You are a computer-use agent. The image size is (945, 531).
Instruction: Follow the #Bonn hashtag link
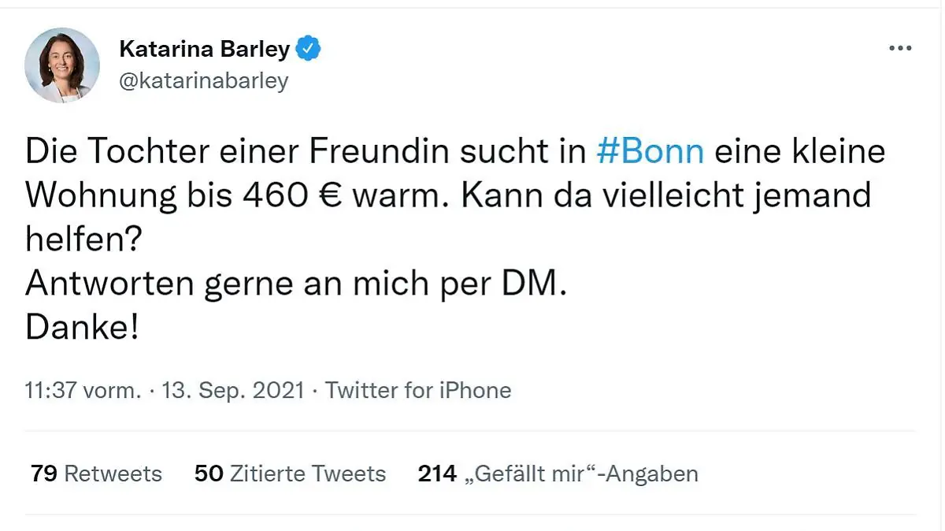coord(650,150)
